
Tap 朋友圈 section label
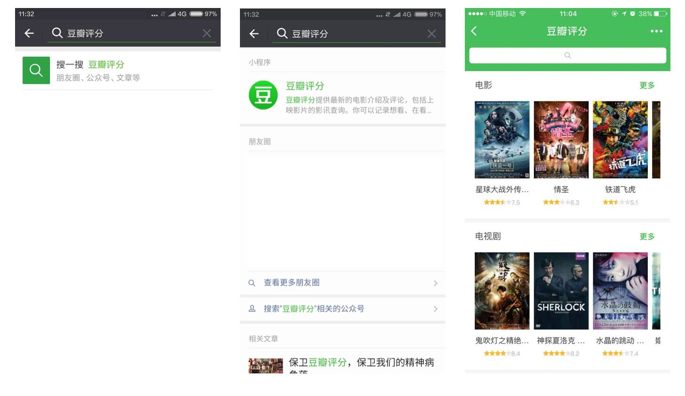[260, 142]
